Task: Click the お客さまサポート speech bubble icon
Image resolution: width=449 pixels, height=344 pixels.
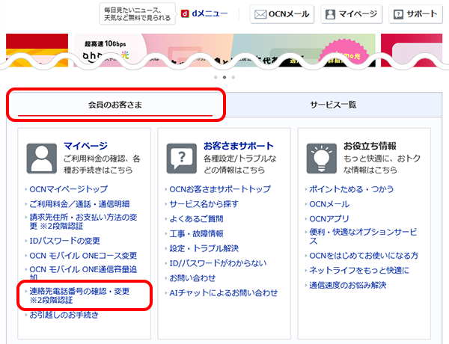Action: (182, 159)
